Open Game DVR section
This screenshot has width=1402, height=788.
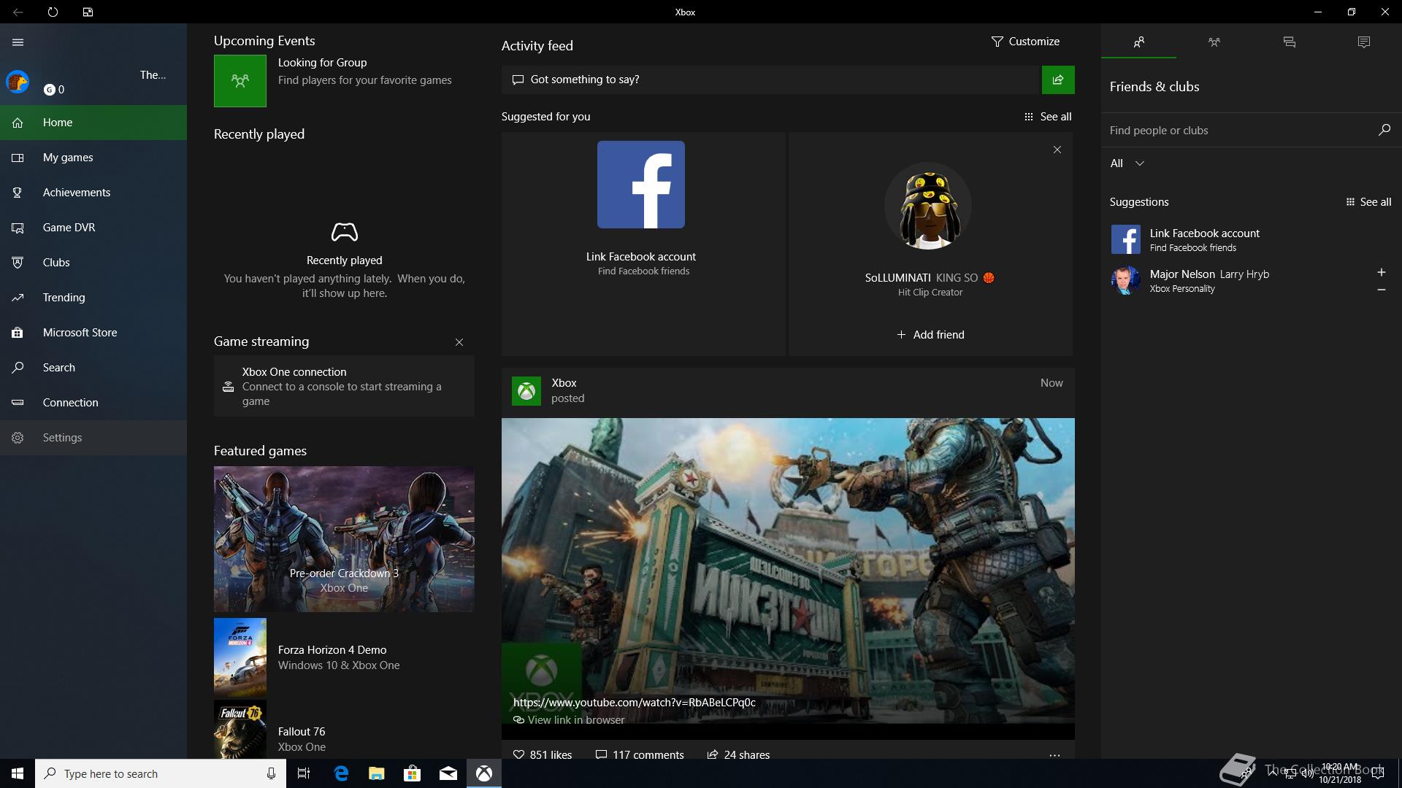[93, 228]
